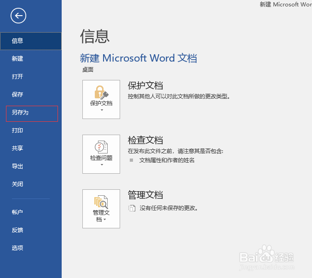312x278 pixels.
Task: Click the 管理文档 section heading
Action: click(145, 195)
